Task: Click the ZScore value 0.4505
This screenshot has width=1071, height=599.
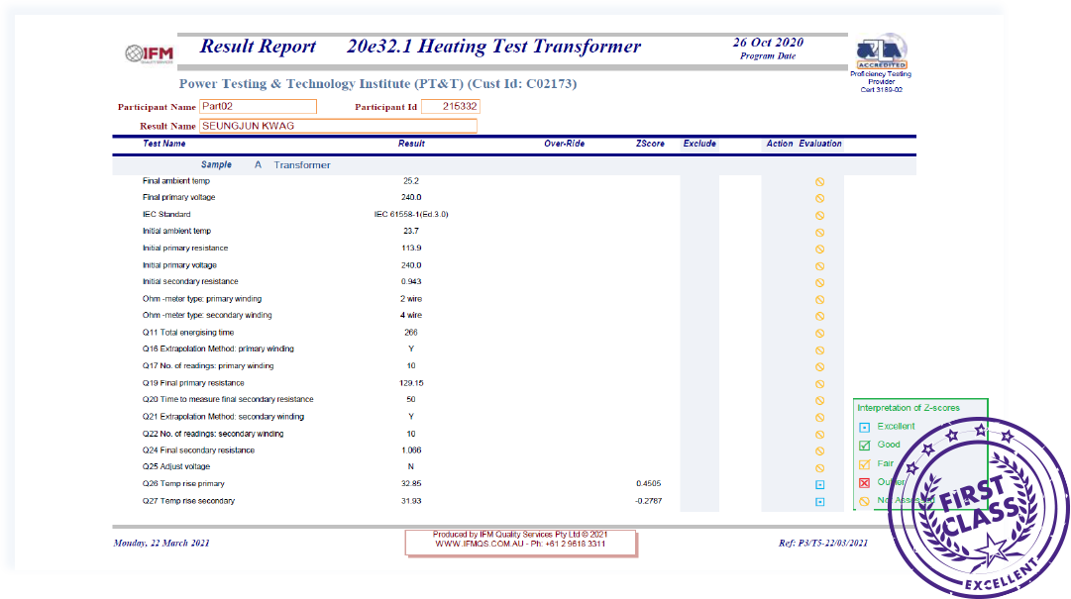Action: (x=648, y=484)
